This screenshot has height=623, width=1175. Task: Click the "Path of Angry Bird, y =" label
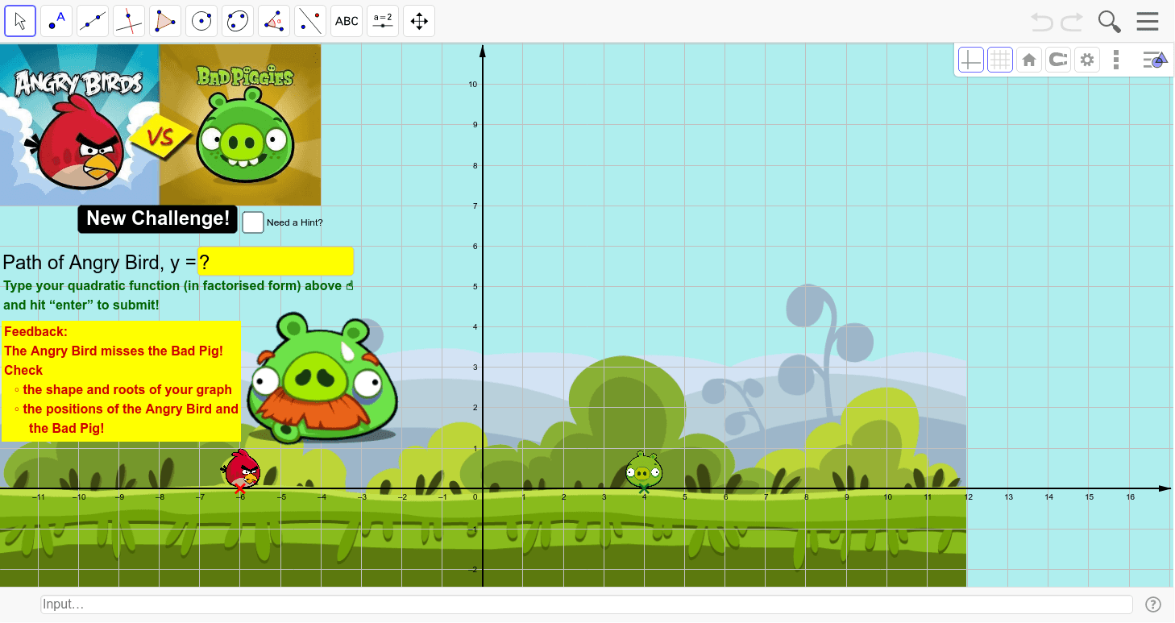[99, 262]
